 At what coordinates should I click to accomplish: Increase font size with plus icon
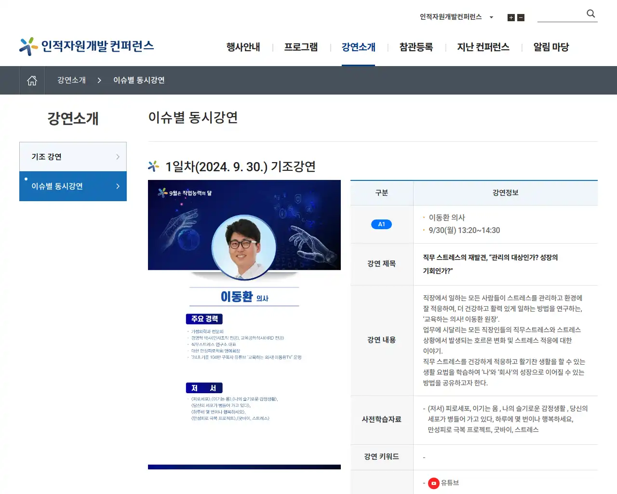click(x=511, y=18)
